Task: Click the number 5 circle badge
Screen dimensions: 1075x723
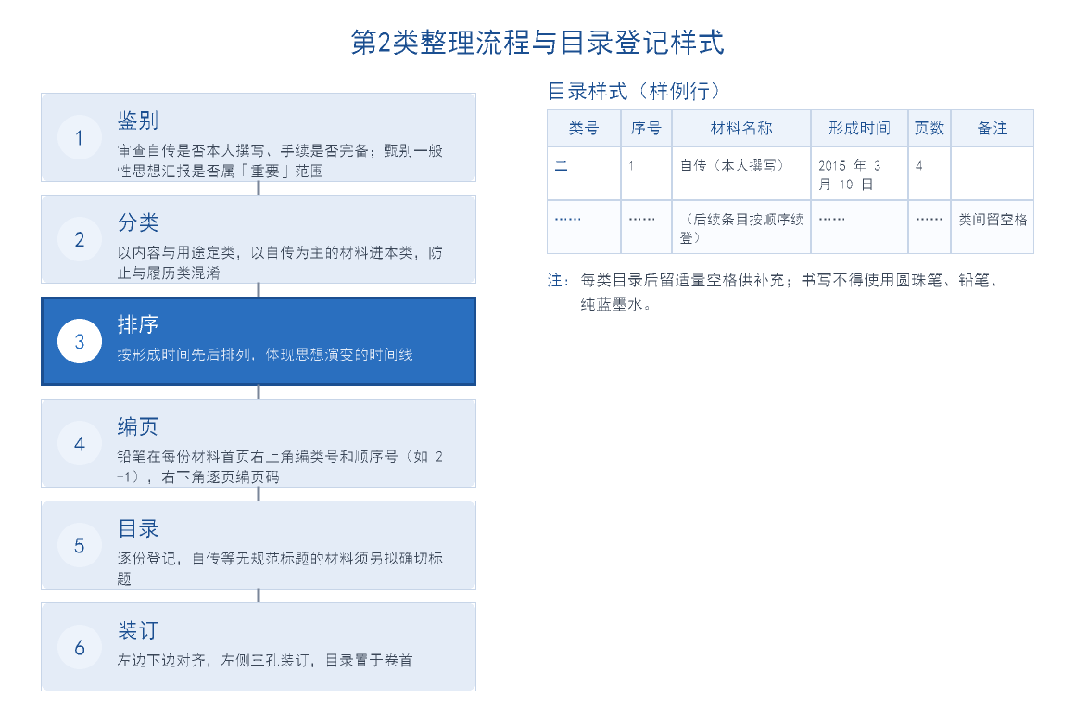Action: click(80, 545)
